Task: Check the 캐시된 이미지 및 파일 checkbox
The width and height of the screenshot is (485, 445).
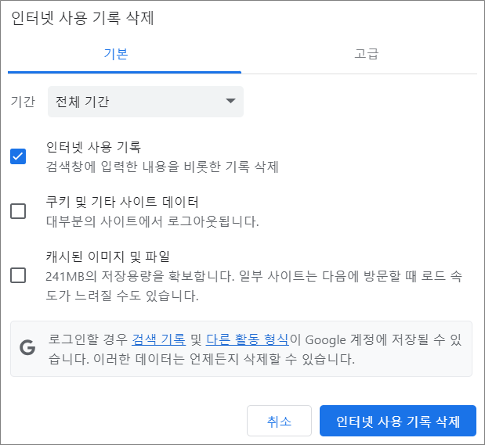Action: tap(18, 275)
